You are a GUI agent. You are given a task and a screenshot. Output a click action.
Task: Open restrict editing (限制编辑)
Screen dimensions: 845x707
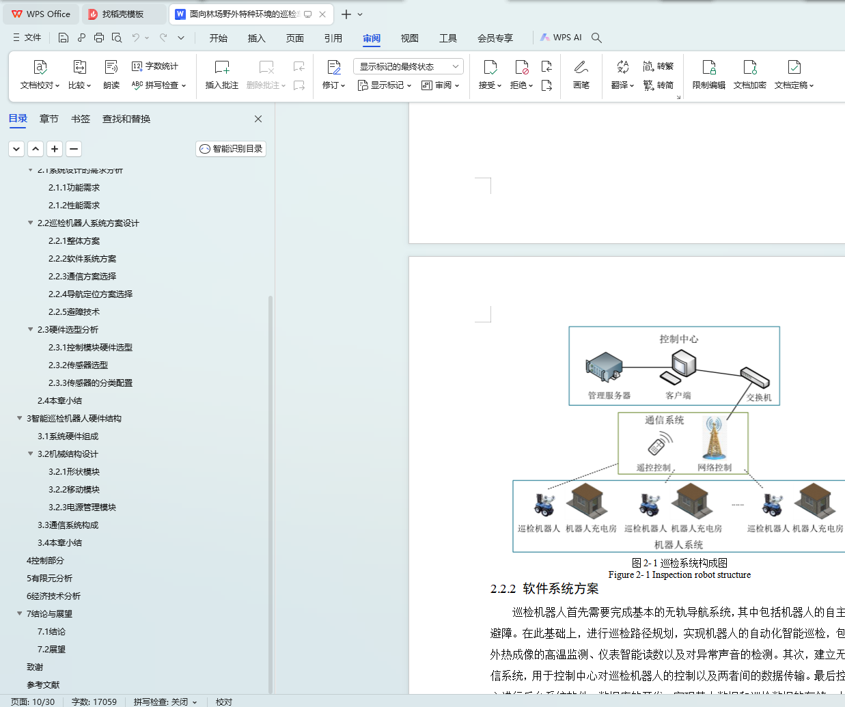click(709, 75)
